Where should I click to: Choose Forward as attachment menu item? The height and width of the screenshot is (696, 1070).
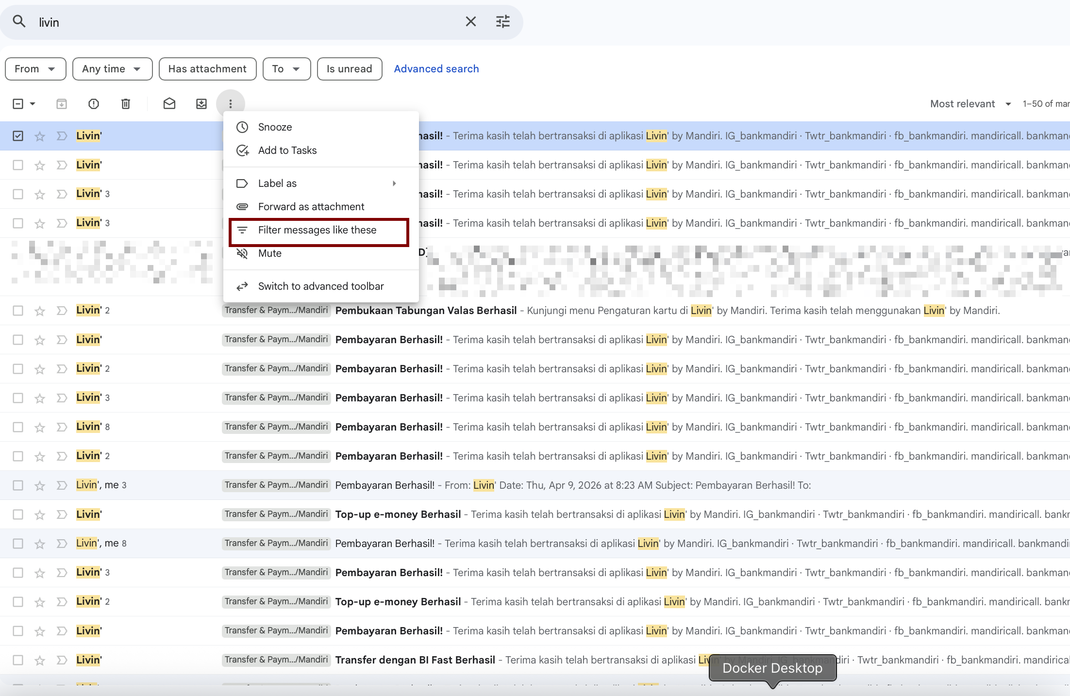tap(321, 207)
